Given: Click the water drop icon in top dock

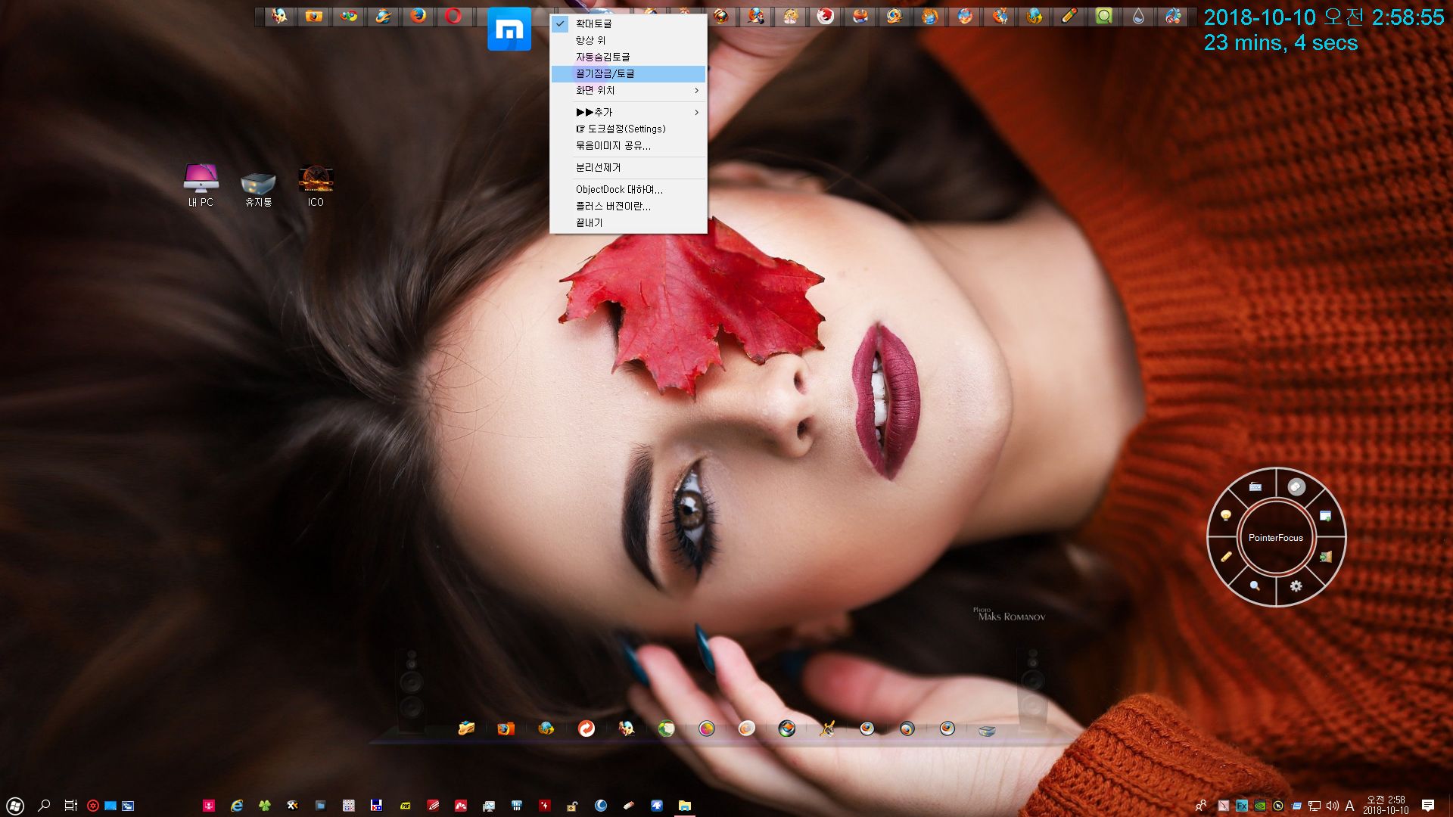Looking at the screenshot, I should (x=1138, y=16).
